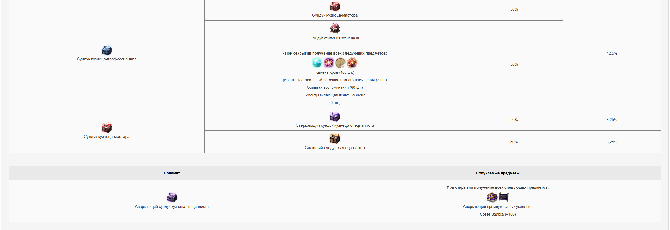Click the blue Сундук кузнеца-профессионала chest icon
Viewport: 670px width, 230px height.
point(107,50)
